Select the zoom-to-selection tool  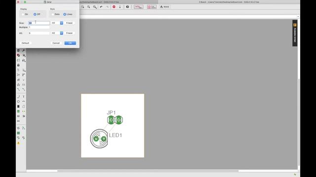click(x=95, y=7)
